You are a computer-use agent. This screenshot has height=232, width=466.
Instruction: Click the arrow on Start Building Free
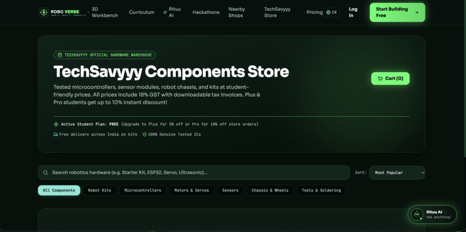tap(417, 13)
